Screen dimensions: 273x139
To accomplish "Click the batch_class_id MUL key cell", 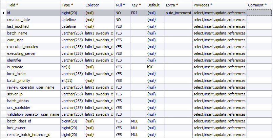I will pos(138,121).
